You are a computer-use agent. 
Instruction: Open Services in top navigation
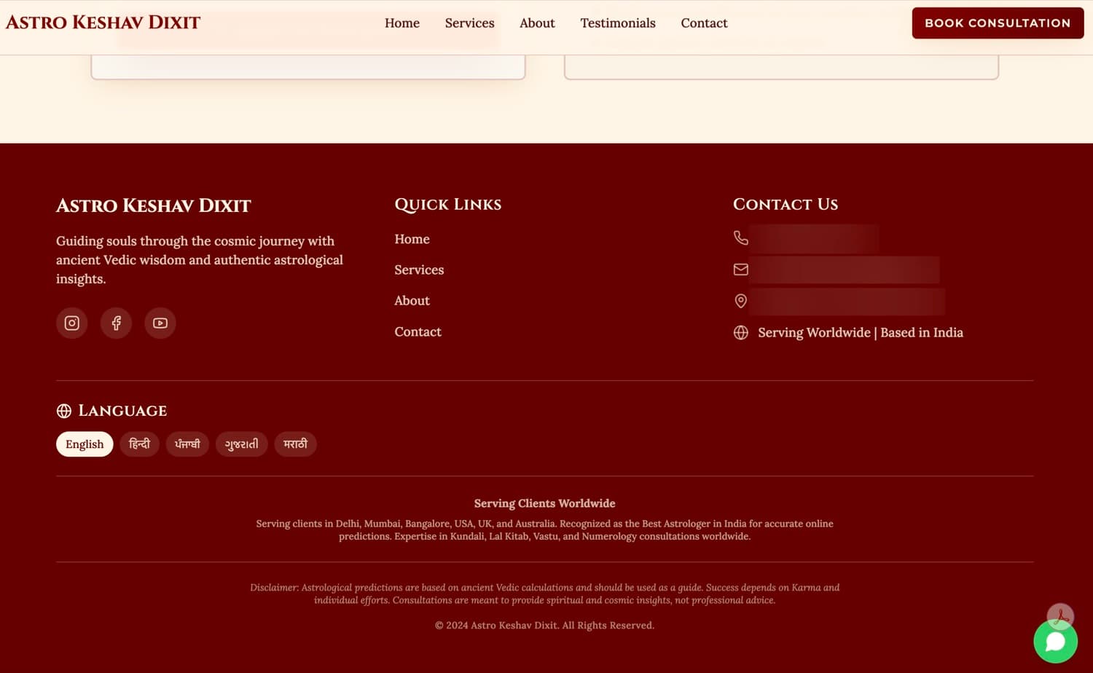click(x=470, y=23)
